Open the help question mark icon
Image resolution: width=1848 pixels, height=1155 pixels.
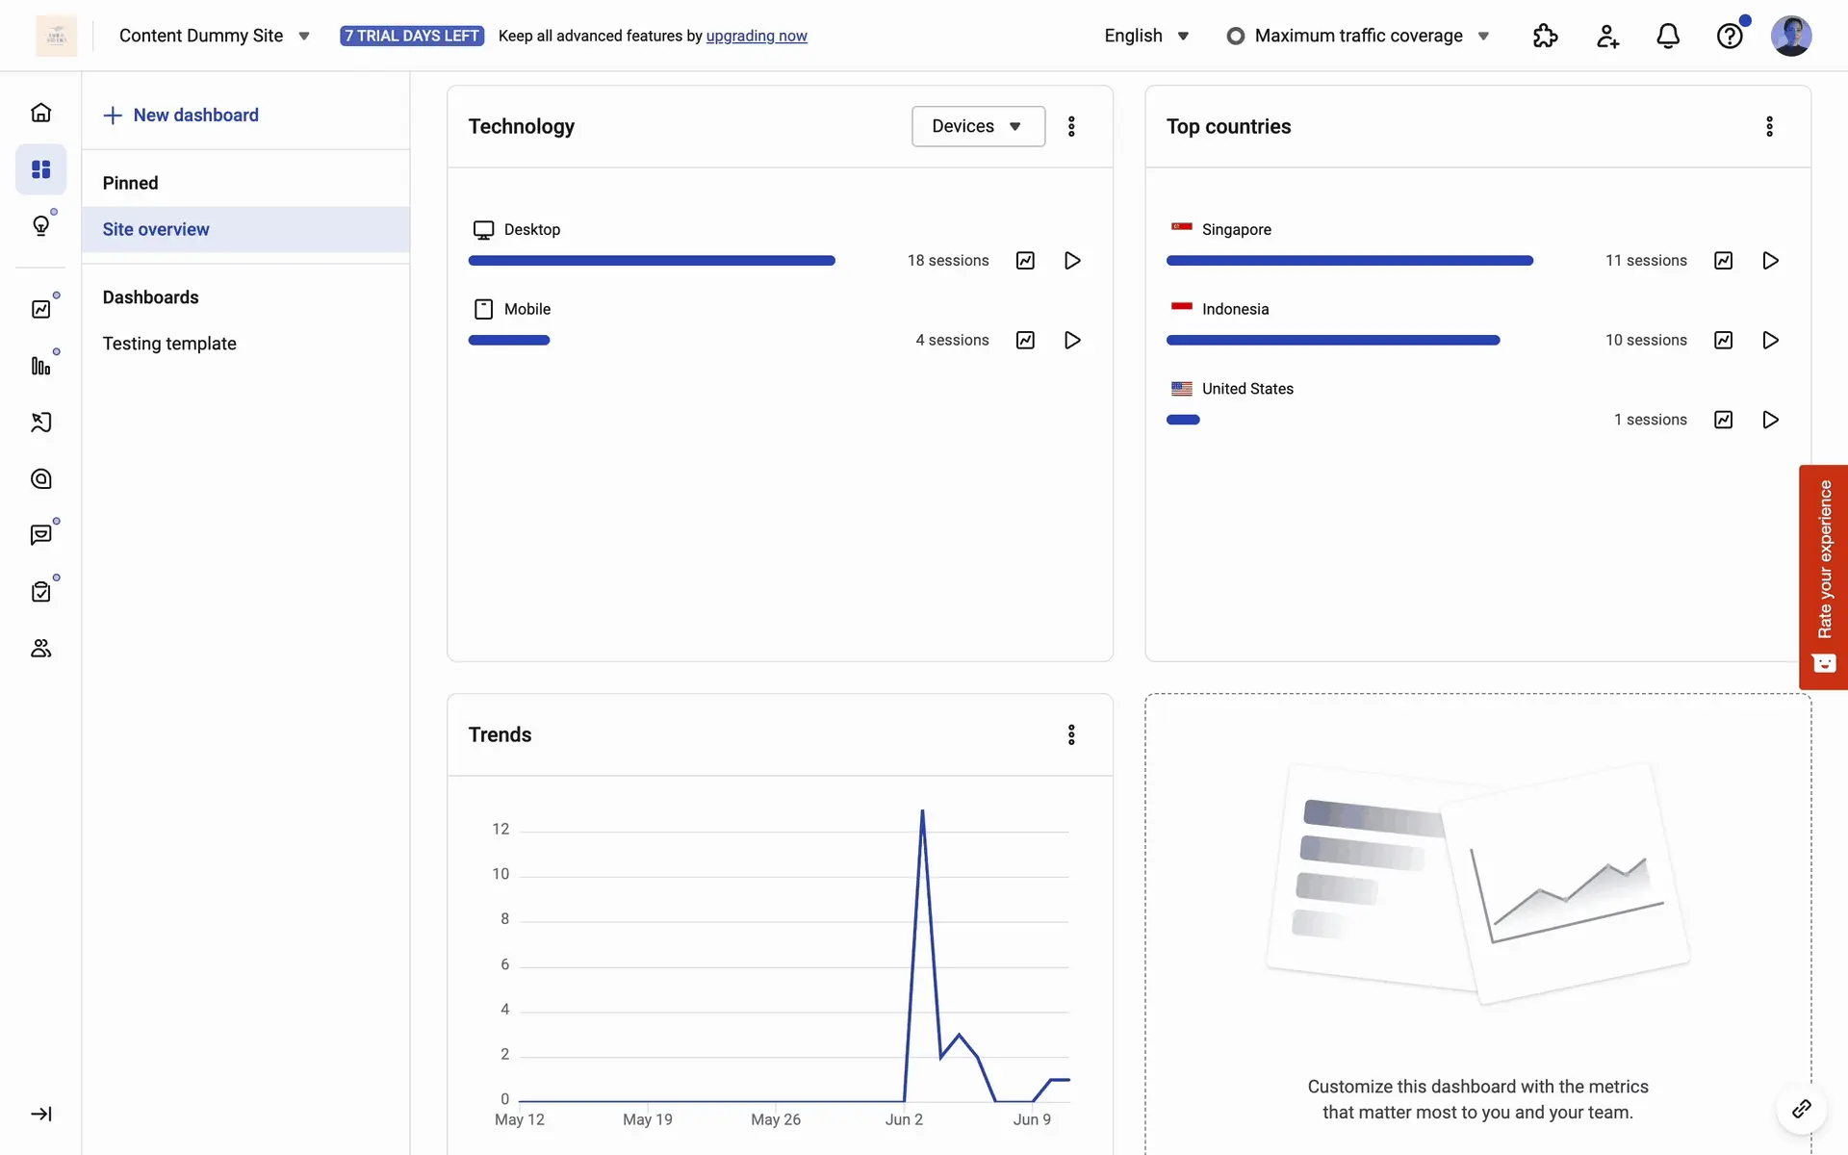tap(1729, 37)
